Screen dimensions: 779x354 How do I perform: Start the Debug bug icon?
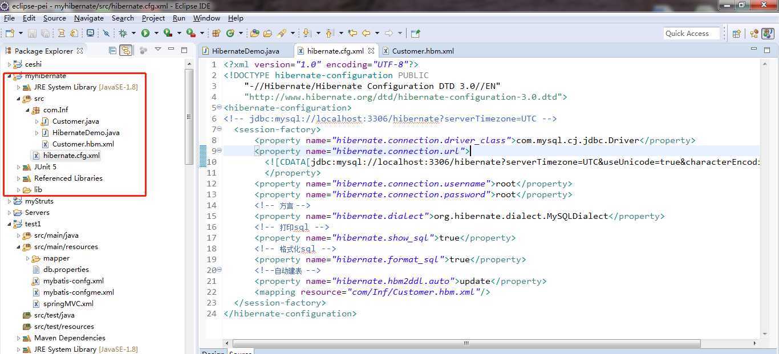(123, 33)
